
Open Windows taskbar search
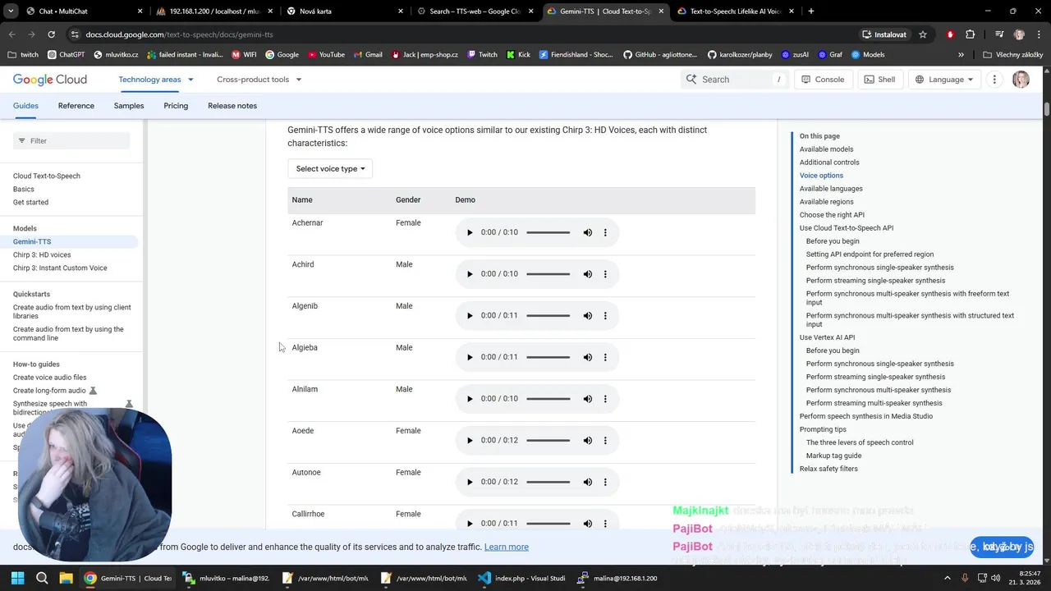42,578
